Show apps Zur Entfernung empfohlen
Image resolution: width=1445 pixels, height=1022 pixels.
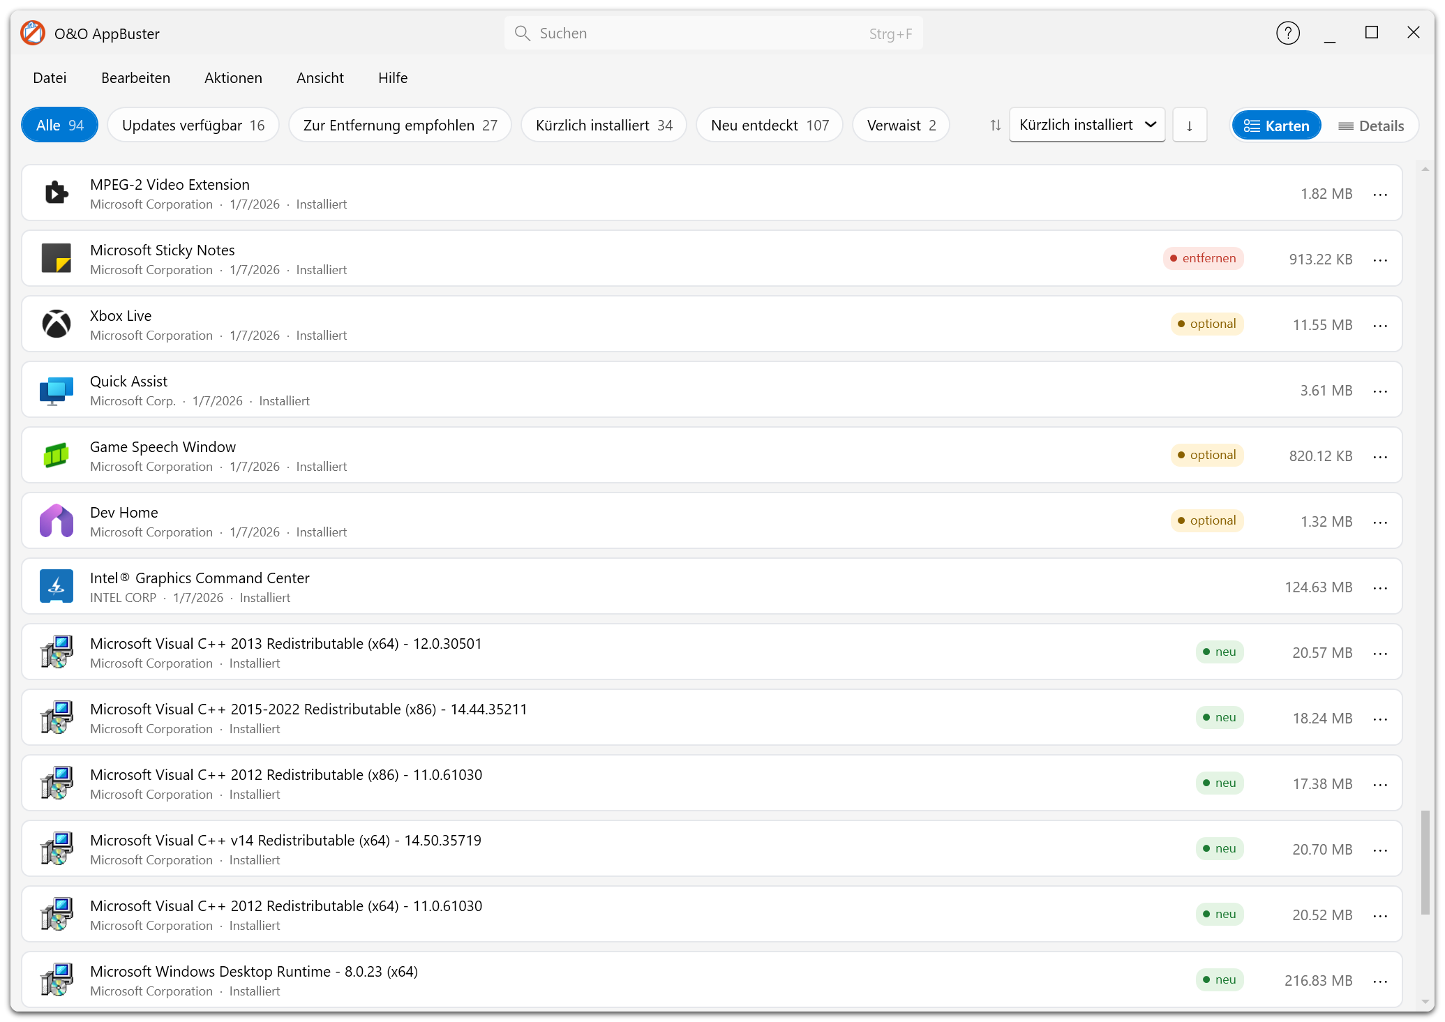pos(400,126)
